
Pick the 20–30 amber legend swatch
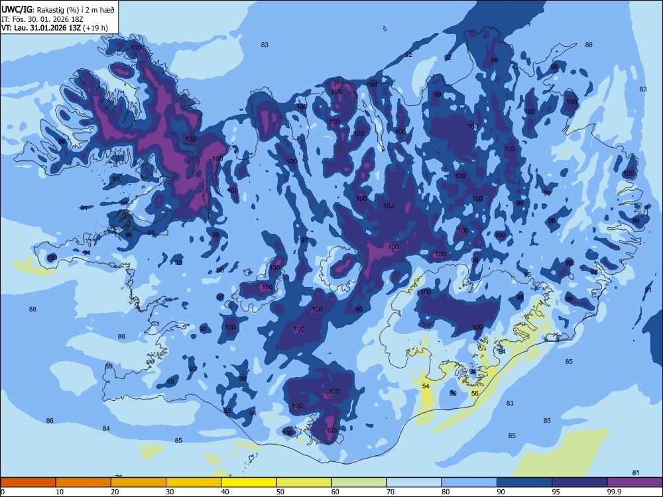pyautogui.click(x=139, y=482)
